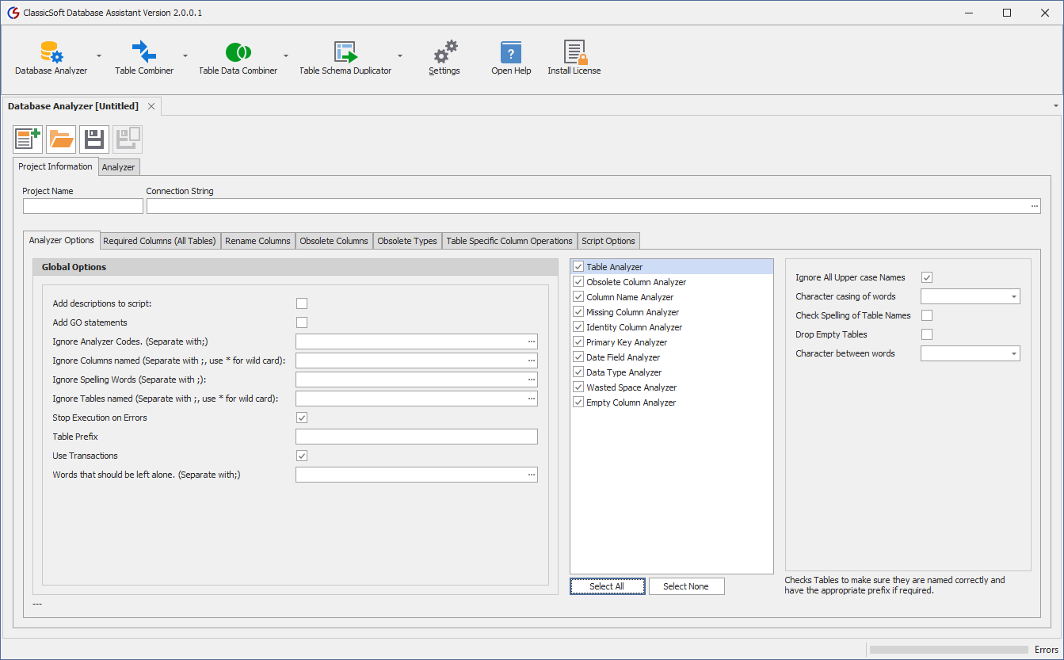Open the Script Options tab

(x=608, y=240)
